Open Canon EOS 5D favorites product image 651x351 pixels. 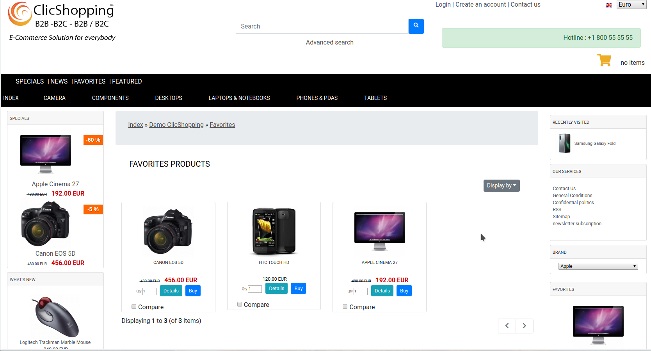168,231
